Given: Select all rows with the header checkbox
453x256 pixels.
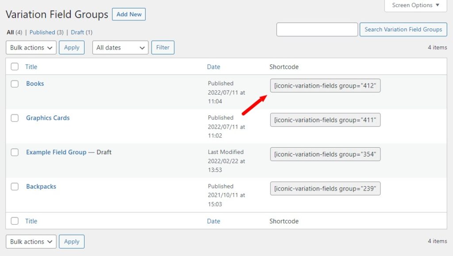Looking at the screenshot, I should [x=14, y=66].
